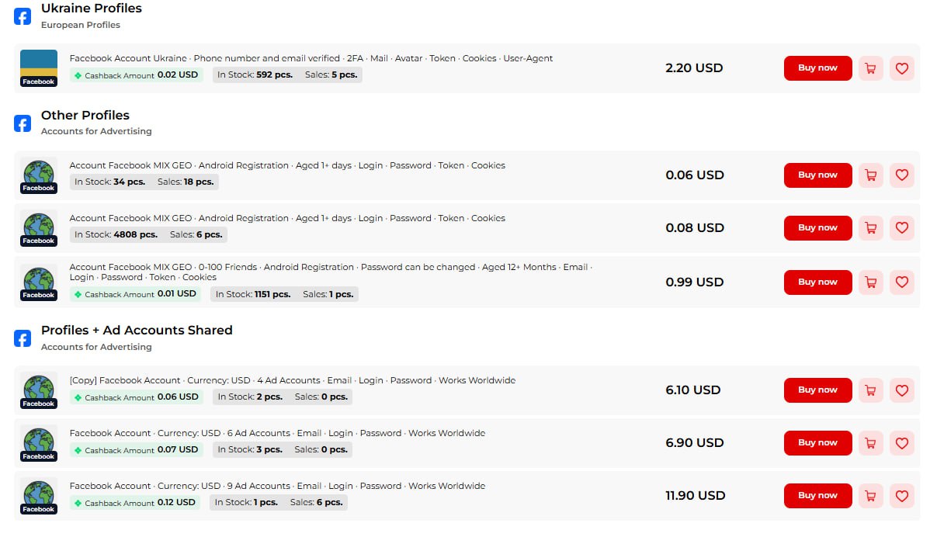Open the 9 Ad Accounts listing title
This screenshot has width=930, height=537.
pos(277,486)
